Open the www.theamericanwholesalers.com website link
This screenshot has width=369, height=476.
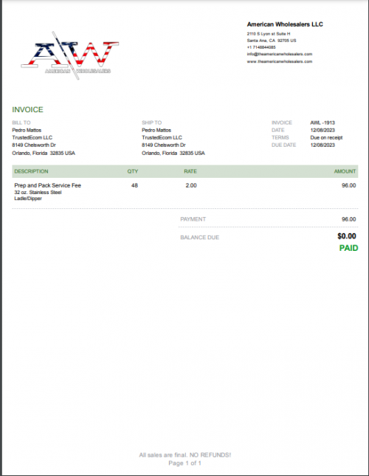pos(280,61)
